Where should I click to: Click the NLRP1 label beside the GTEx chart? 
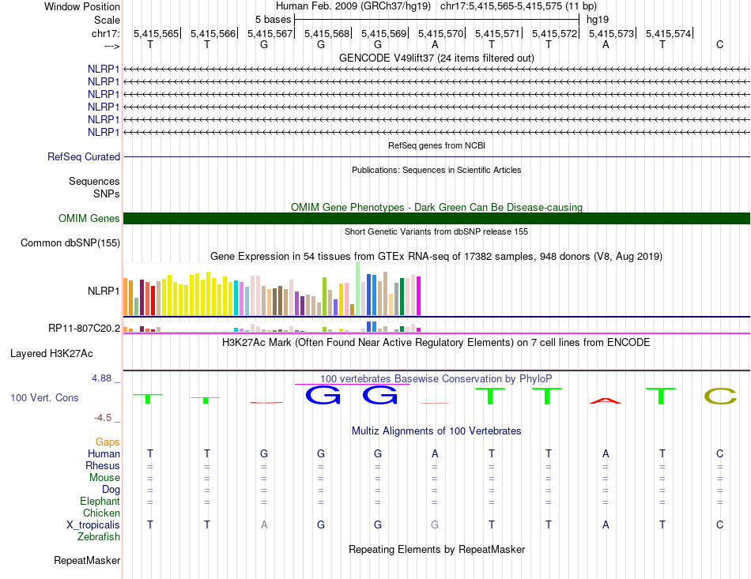104,291
